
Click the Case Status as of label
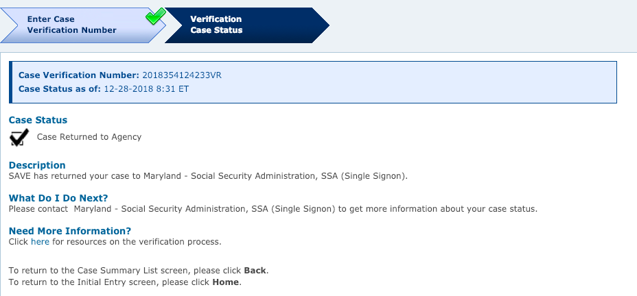(60, 89)
